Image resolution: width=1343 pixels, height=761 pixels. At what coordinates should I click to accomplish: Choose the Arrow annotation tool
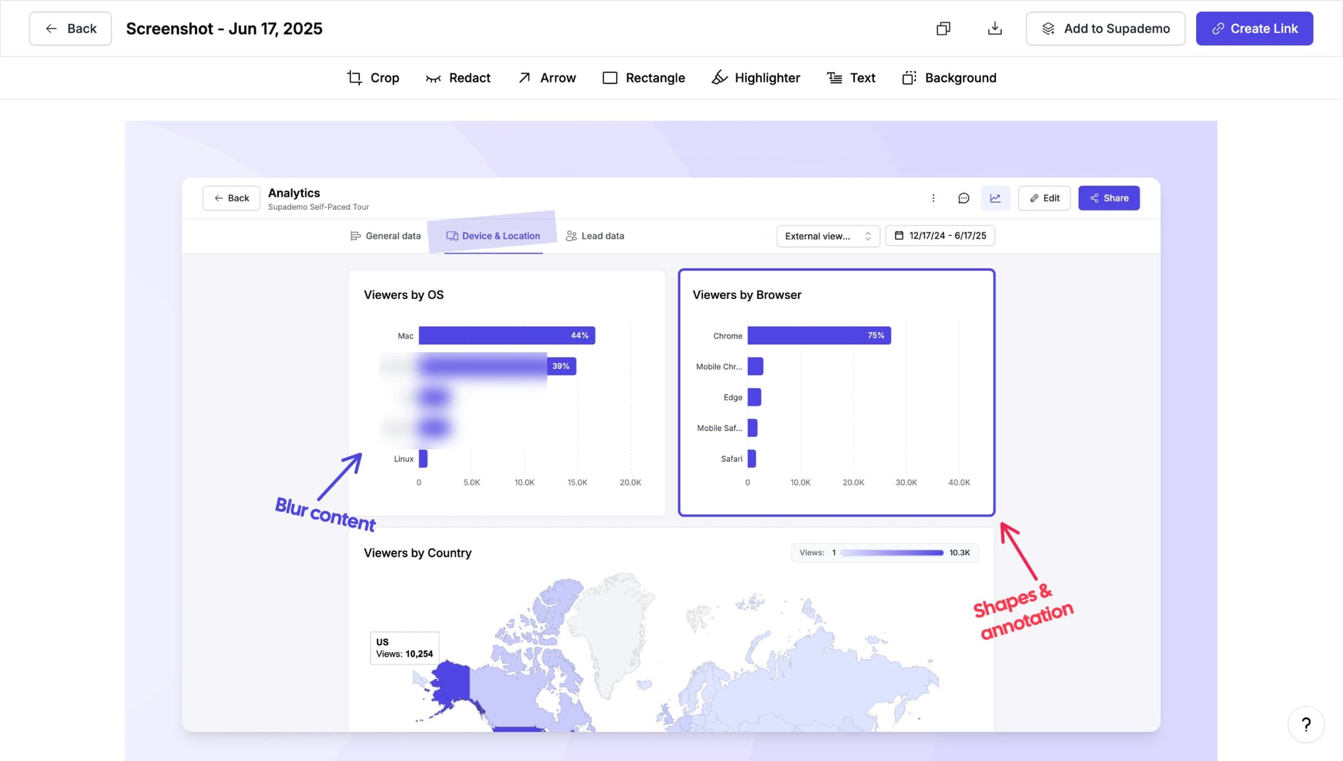(x=547, y=78)
